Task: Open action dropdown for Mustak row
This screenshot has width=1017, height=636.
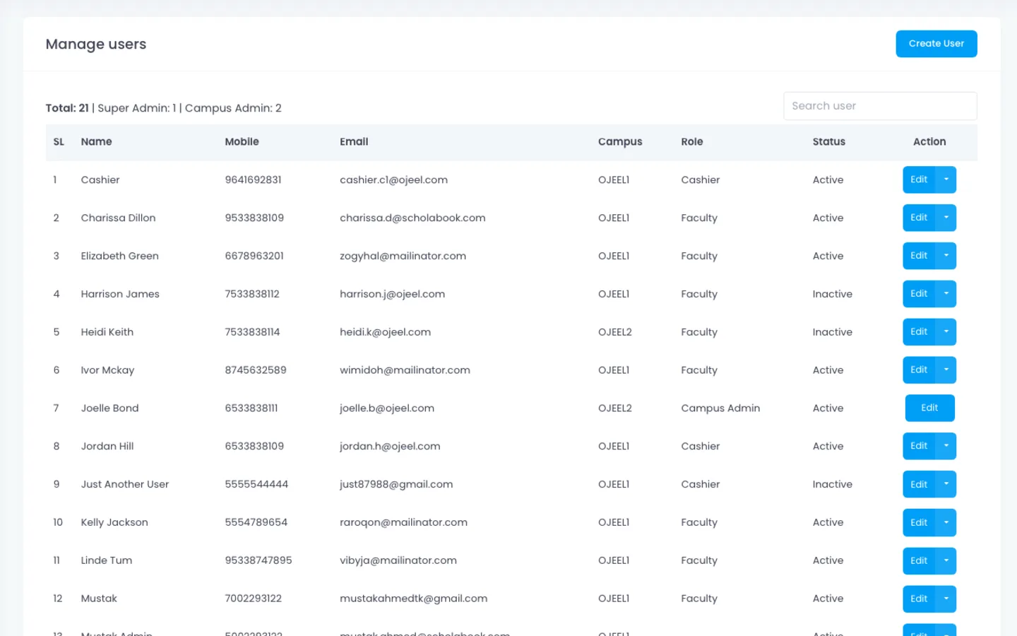Action: pyautogui.click(x=946, y=599)
